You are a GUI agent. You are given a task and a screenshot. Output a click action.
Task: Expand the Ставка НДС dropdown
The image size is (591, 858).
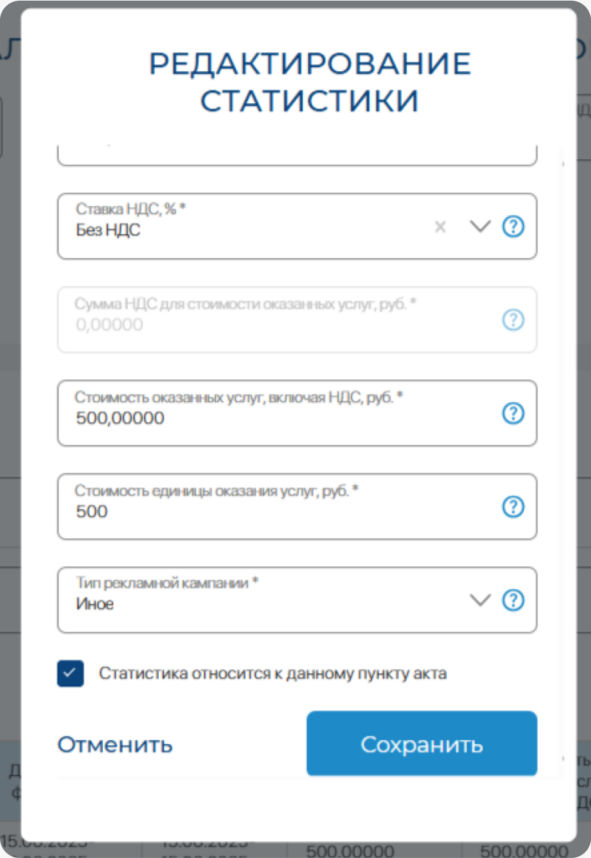coord(479,226)
